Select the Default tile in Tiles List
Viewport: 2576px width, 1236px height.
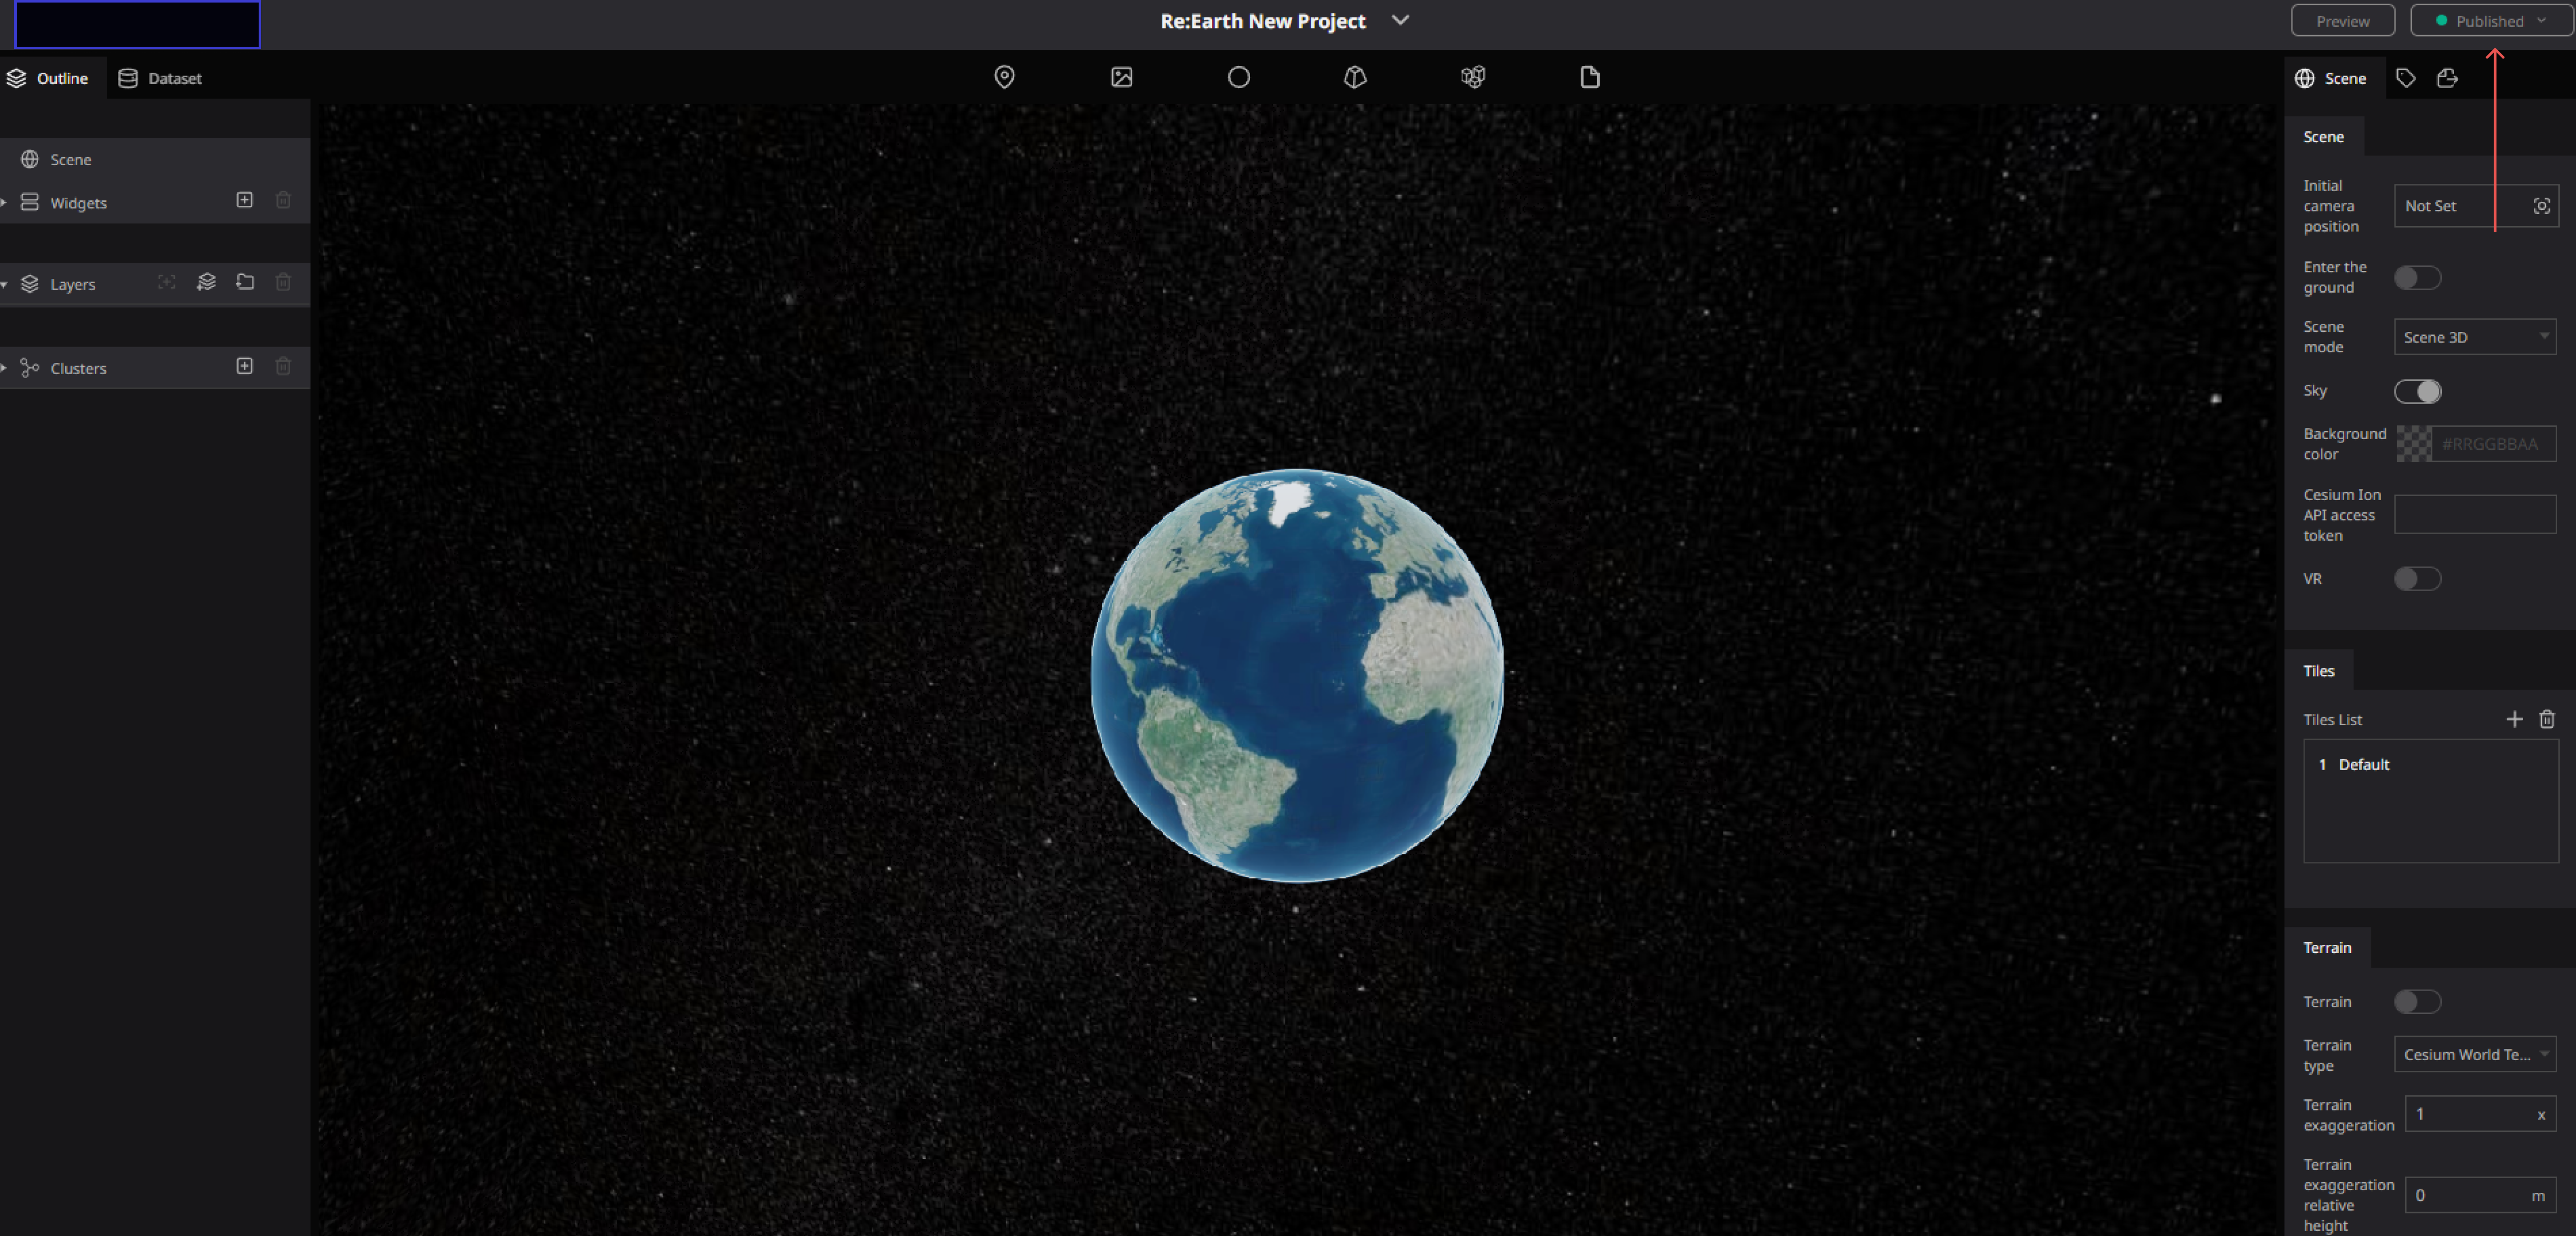pos(2430,764)
